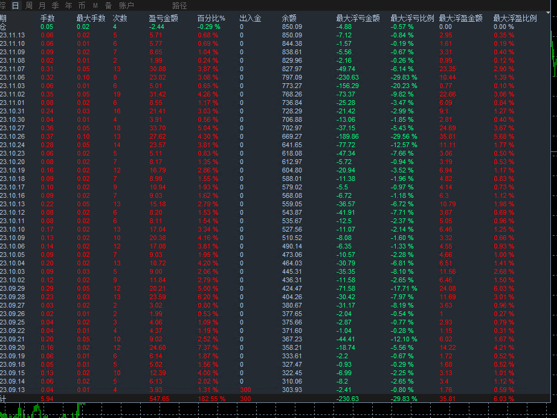
Task: Click the scroll-up arrow above the table
Action: [548, 13]
